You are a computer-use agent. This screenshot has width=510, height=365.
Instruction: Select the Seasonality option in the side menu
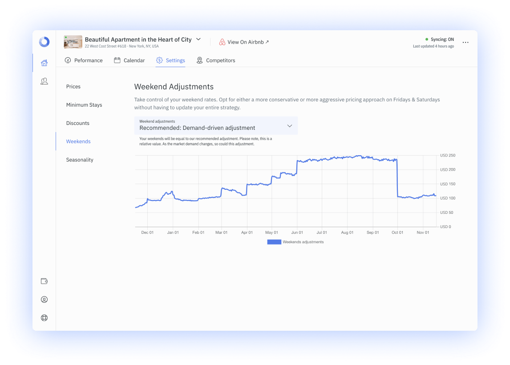pyautogui.click(x=80, y=160)
